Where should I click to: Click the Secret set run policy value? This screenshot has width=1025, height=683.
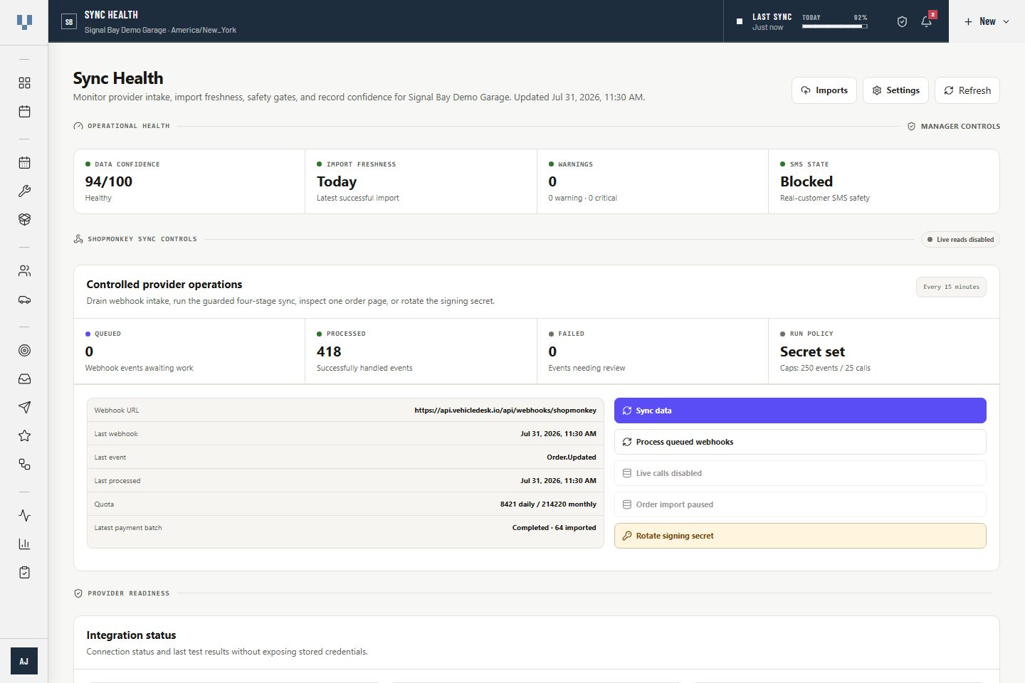812,351
